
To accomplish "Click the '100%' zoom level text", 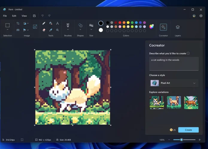I will 162,140.
